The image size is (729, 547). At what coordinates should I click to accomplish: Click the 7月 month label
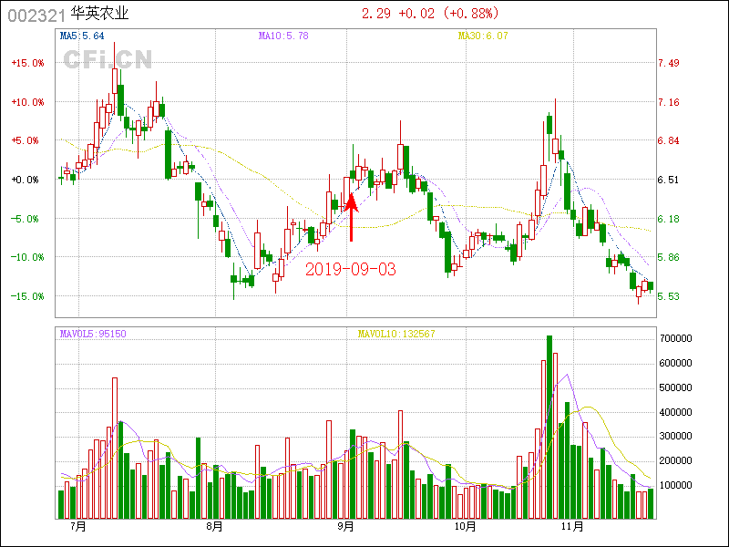tap(78, 527)
